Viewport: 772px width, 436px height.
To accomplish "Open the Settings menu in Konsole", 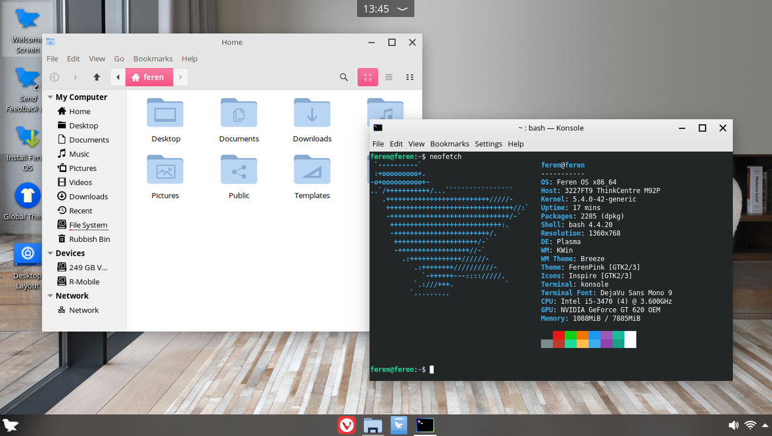I will pyautogui.click(x=489, y=144).
